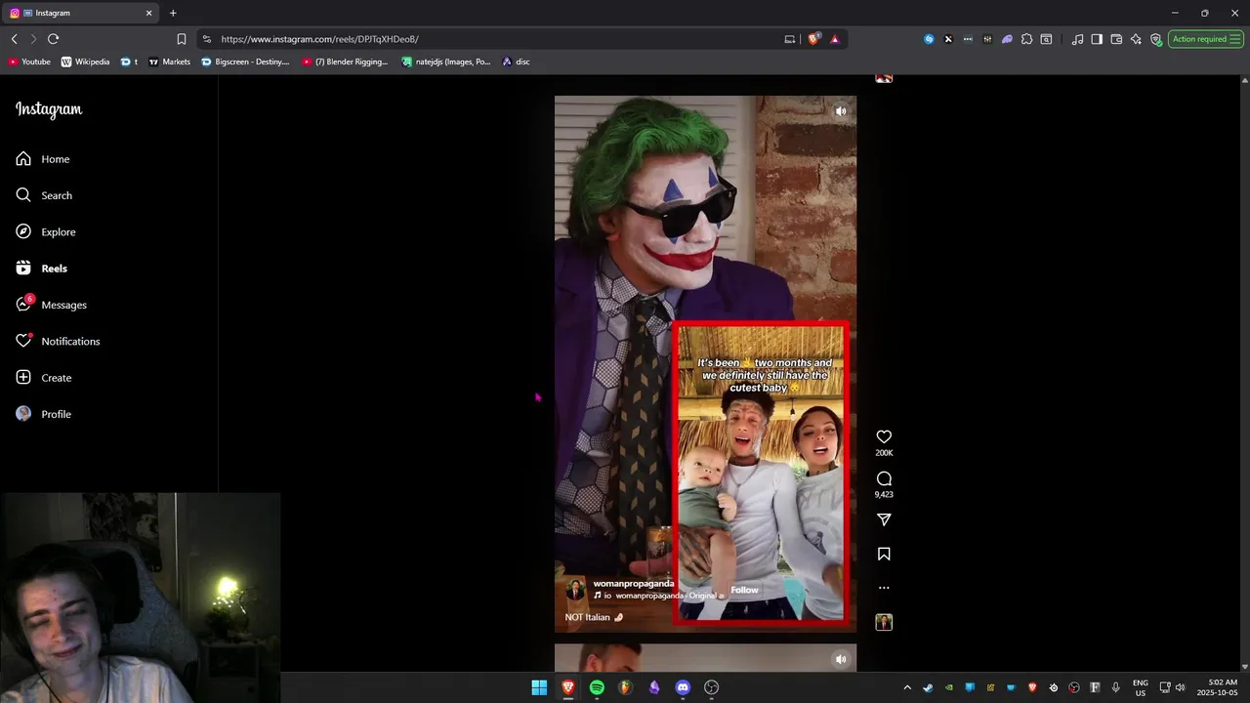Open the Brave VPN shield icon
Viewport: 1250px width, 703px height.
1155,39
